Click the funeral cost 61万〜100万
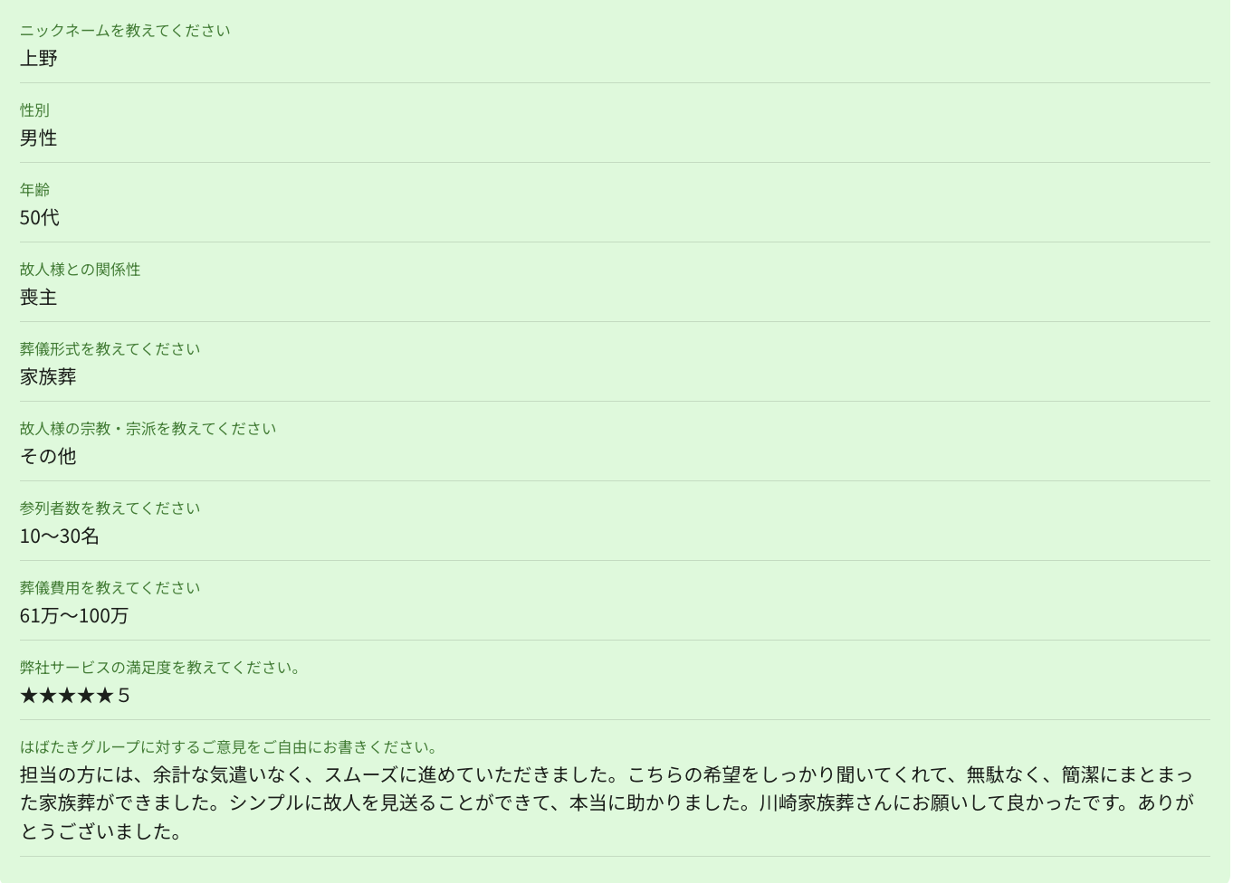This screenshot has width=1233, height=883. coord(74,615)
